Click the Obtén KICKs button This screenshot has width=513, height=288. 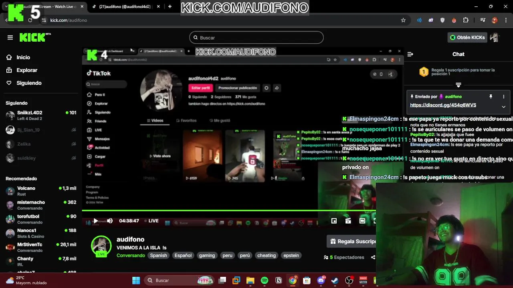[x=467, y=38]
